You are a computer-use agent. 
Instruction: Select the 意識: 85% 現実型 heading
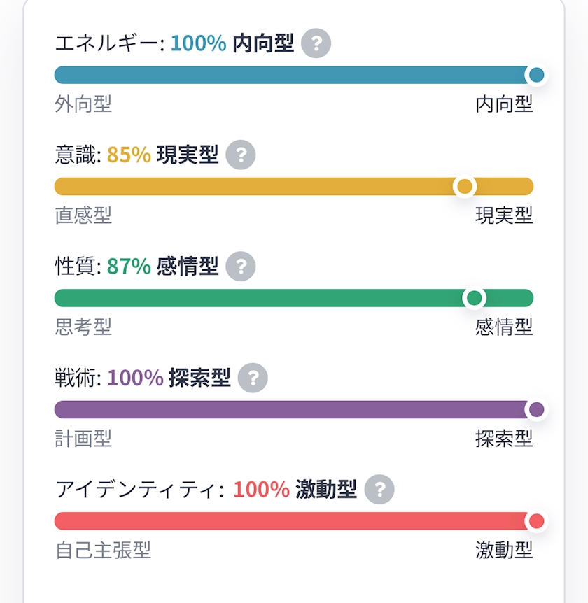pos(137,155)
